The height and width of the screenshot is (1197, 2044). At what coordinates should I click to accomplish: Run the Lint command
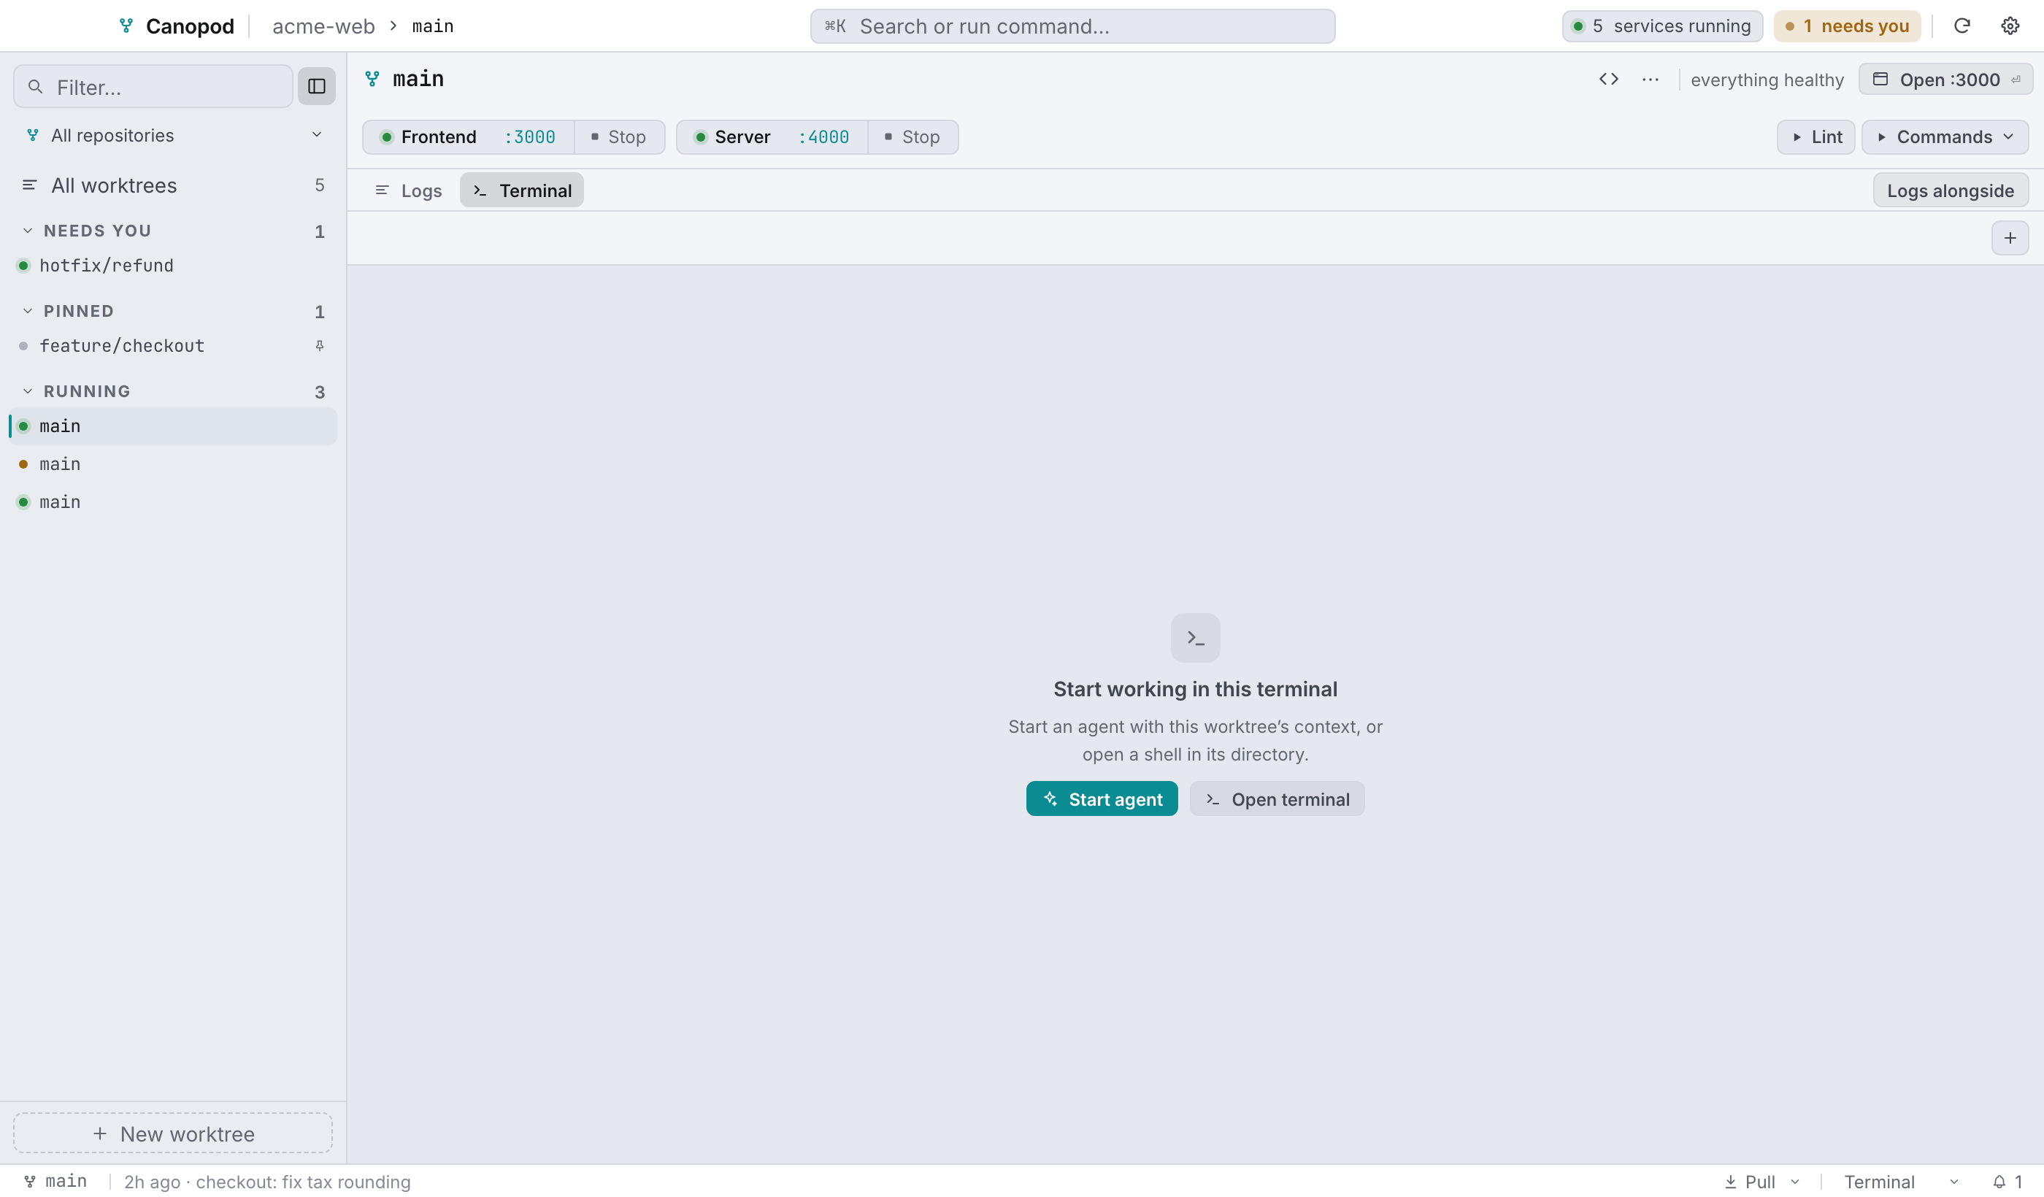click(1816, 137)
